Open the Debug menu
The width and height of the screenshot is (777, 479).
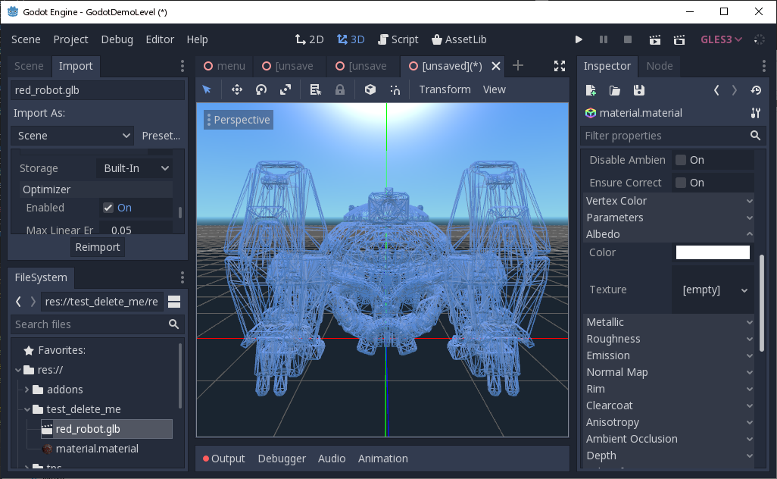tap(117, 39)
